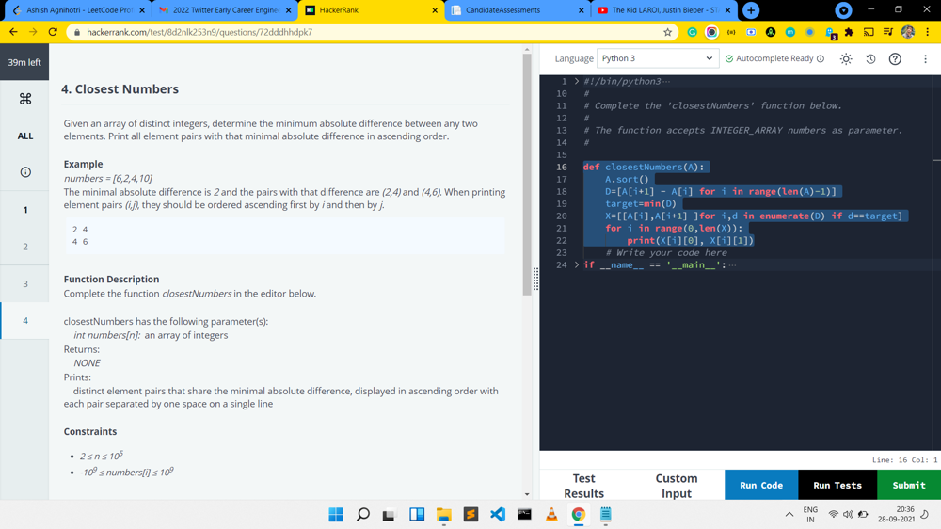This screenshot has width=941, height=529.
Task: Submit the solution with Submit button
Action: tap(909, 485)
